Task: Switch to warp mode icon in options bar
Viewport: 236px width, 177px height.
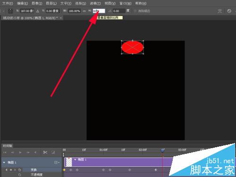Action: pos(220,11)
